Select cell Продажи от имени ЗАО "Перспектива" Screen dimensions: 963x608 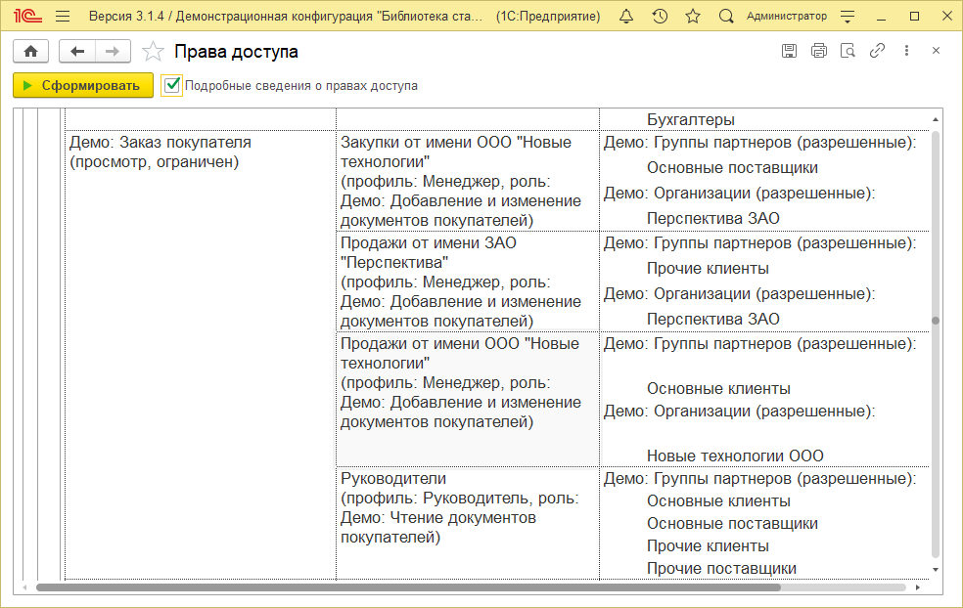coord(468,282)
